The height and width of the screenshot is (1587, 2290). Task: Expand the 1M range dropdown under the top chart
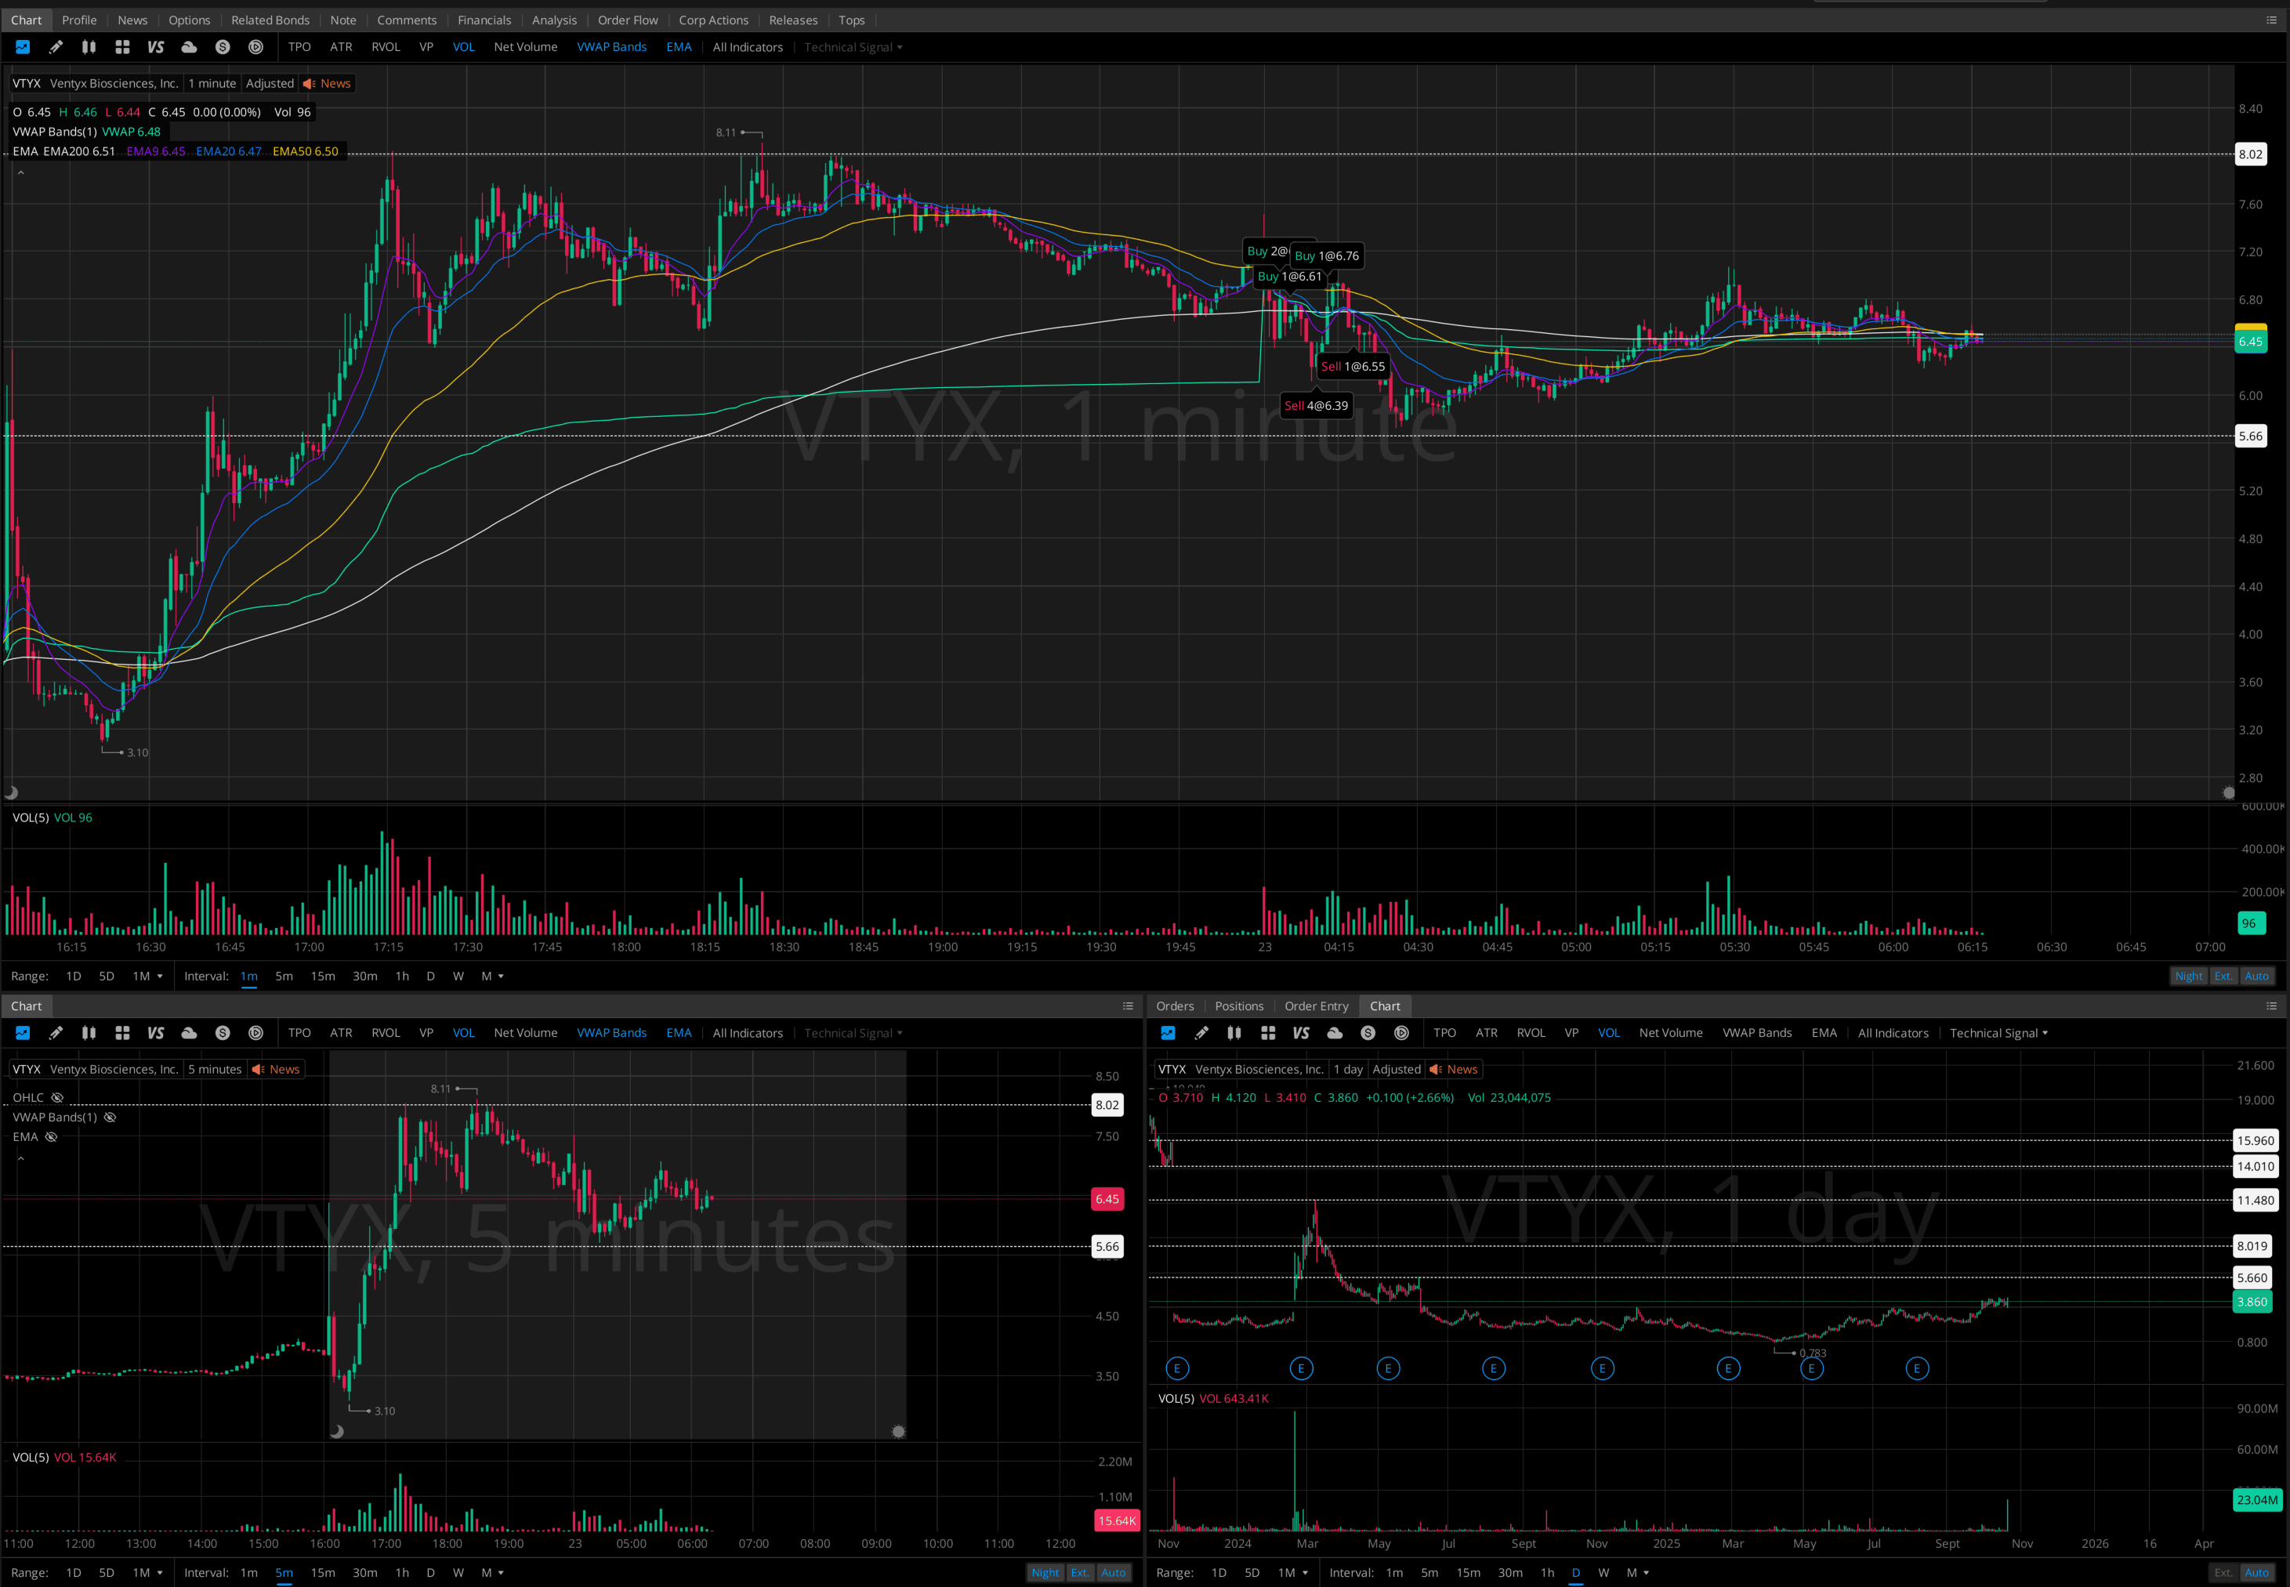[148, 976]
